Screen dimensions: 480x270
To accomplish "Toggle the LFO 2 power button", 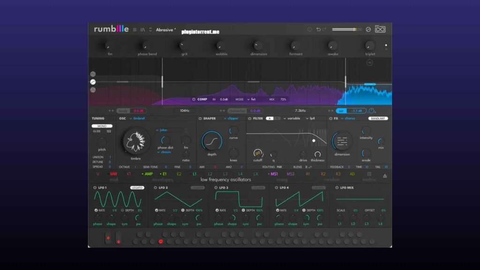I will [x=155, y=187].
